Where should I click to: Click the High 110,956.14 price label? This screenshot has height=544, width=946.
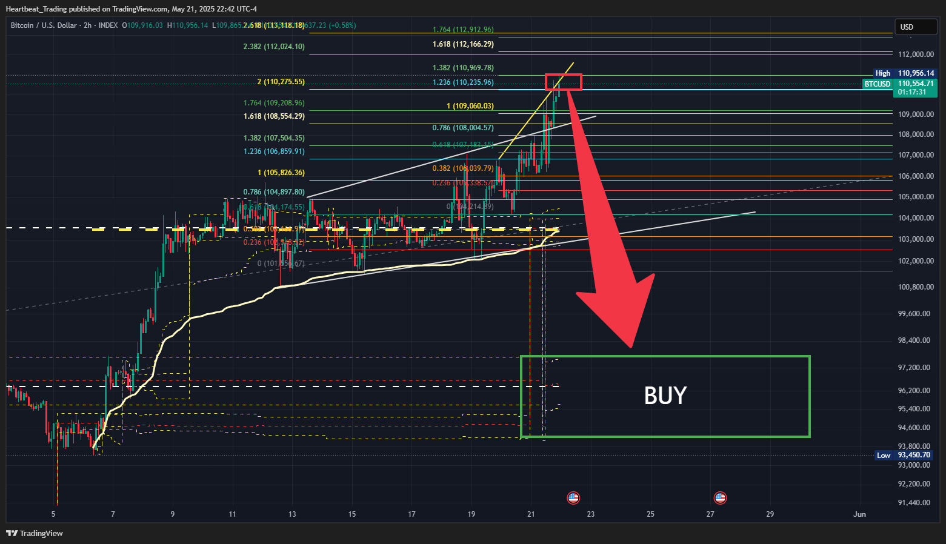point(905,73)
